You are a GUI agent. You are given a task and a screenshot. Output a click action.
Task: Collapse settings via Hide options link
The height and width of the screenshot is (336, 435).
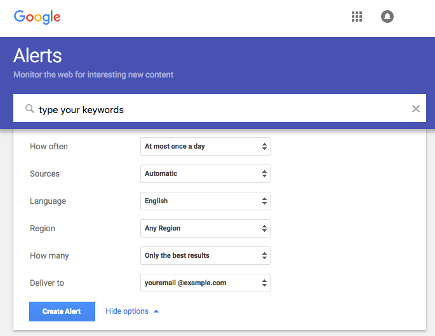pos(132,311)
